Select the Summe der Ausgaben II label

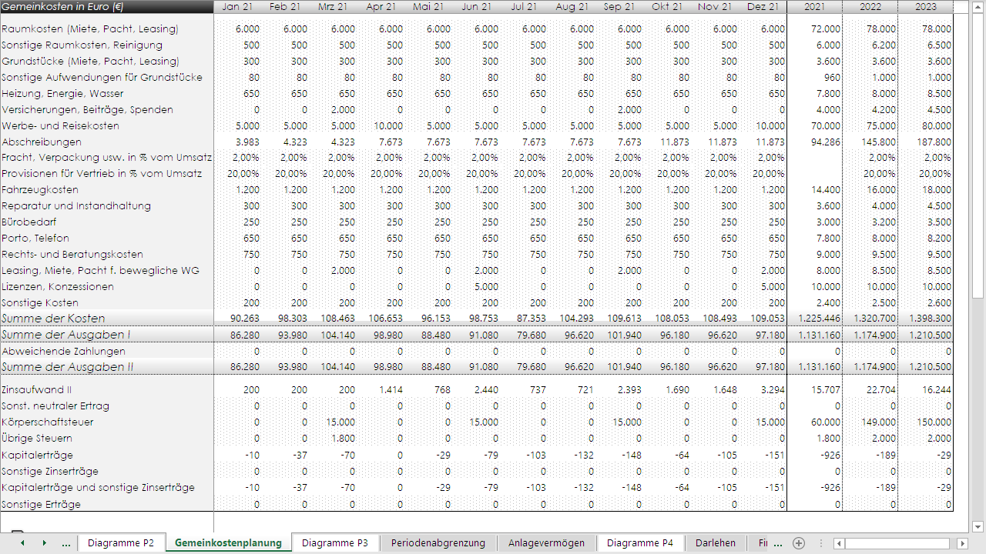[68, 367]
